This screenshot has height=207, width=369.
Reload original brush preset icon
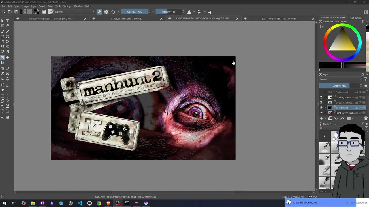[113, 12]
